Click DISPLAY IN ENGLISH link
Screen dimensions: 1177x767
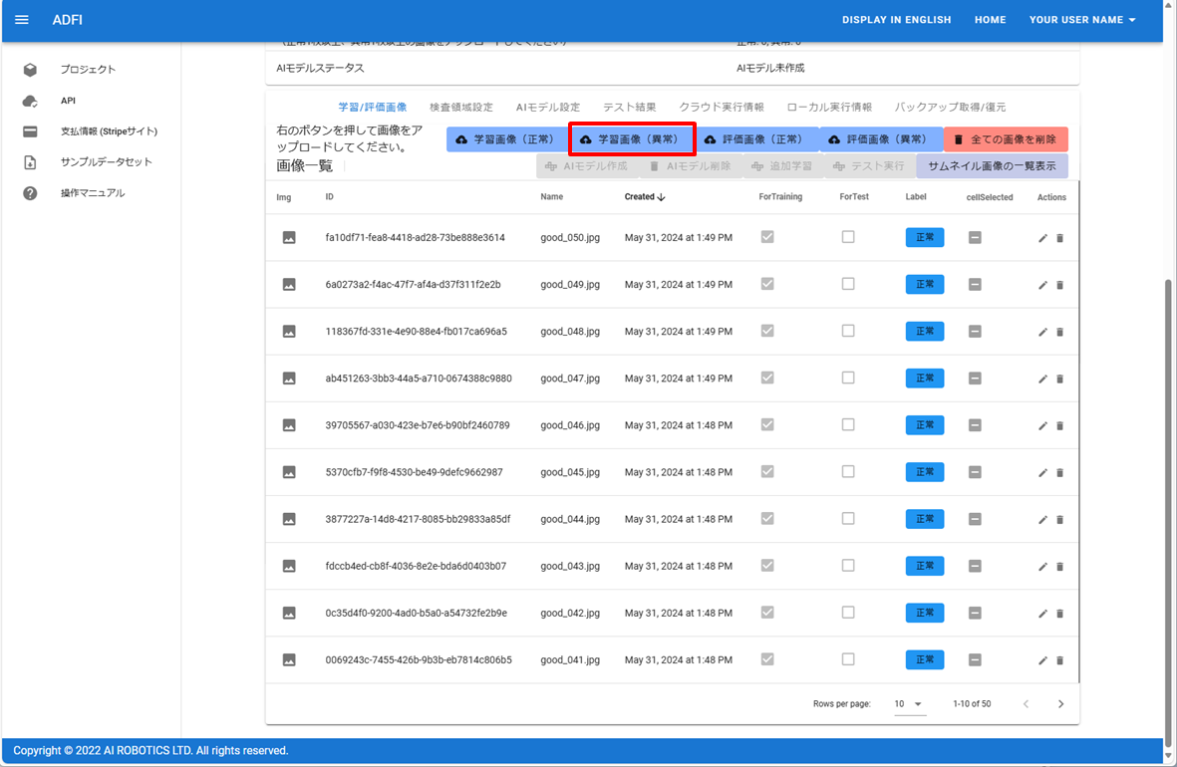pos(896,20)
